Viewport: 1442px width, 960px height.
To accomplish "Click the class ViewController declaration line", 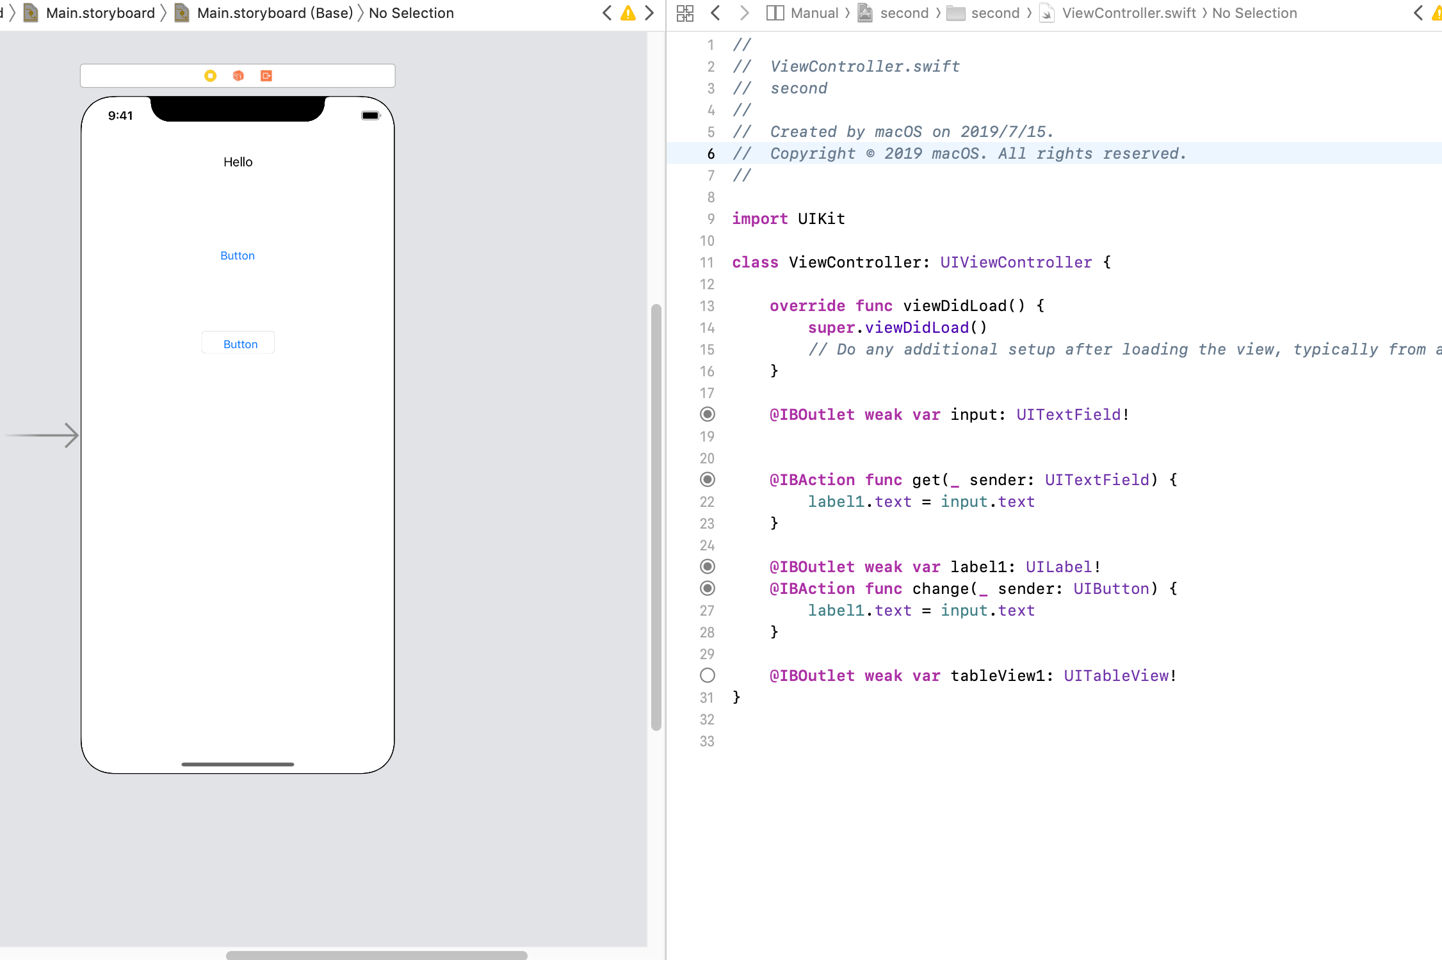I will coord(921,262).
